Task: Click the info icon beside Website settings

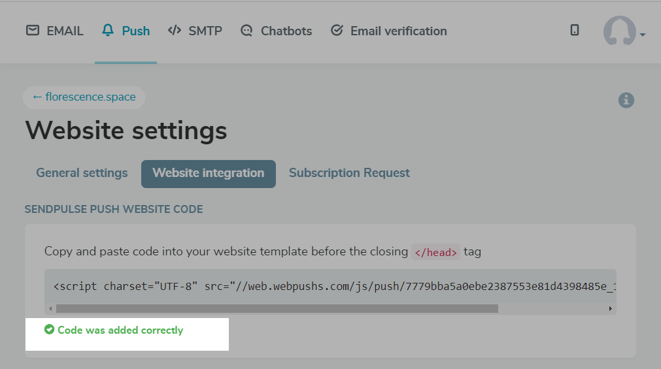Action: pos(626,100)
